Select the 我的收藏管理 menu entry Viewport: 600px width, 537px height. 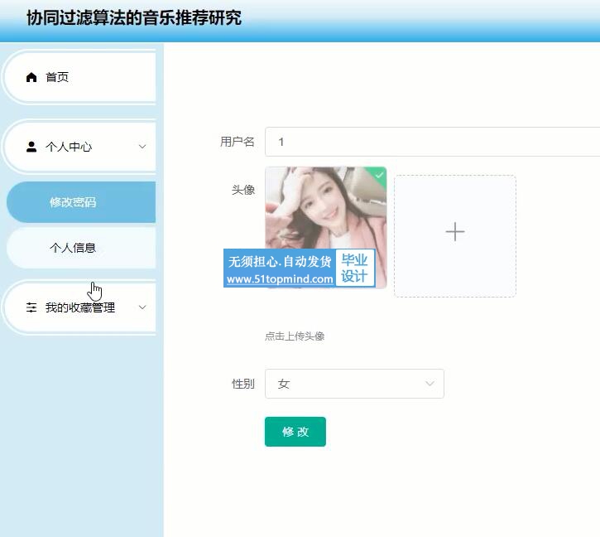(79, 307)
